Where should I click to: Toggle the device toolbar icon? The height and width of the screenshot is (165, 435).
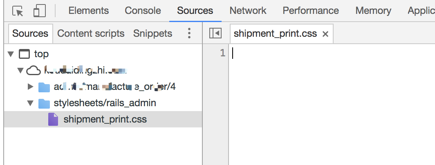39,11
